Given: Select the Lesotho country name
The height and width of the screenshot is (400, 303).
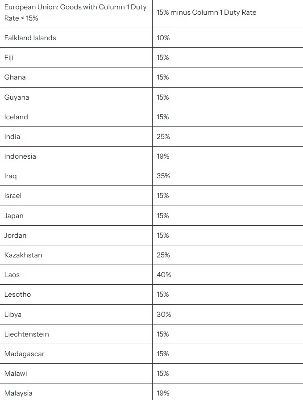Looking at the screenshot, I should pos(17,295).
